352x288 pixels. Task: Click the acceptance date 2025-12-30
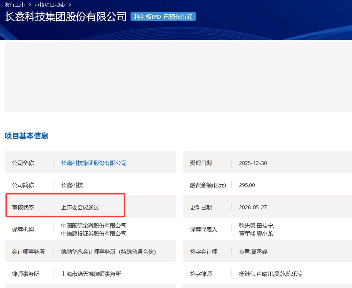pos(253,163)
